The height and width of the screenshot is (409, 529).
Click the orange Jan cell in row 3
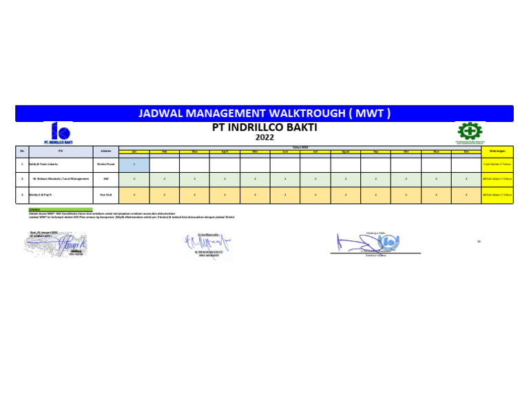tap(134, 196)
